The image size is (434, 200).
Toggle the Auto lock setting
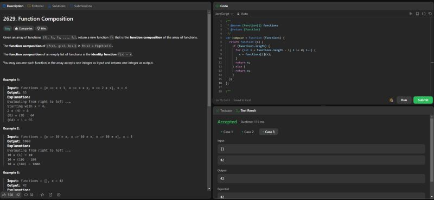[x=242, y=14]
